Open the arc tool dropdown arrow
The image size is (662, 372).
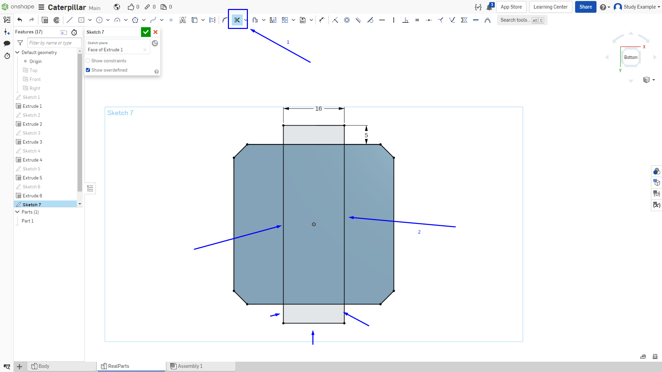tap(126, 20)
